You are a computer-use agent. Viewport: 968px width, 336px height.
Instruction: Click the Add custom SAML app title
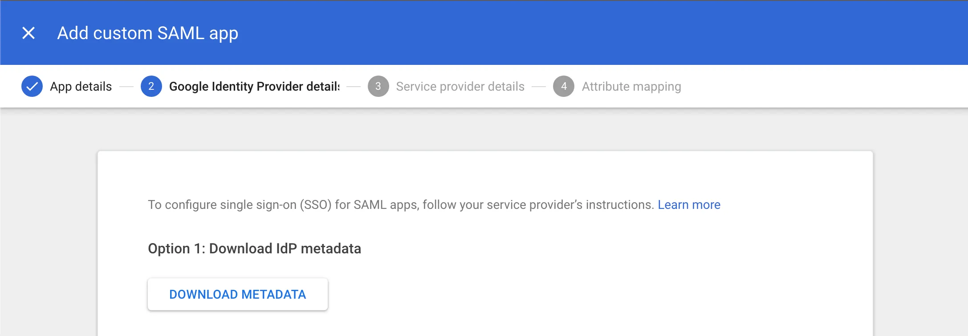click(x=148, y=33)
